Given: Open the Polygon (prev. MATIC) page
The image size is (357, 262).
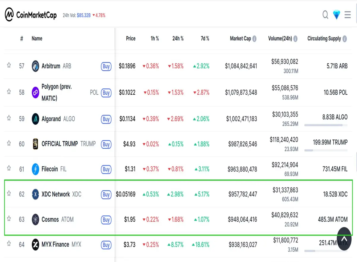Looking at the screenshot, I should [57, 93].
